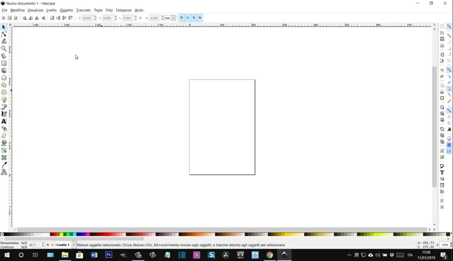Image resolution: width=453 pixels, height=261 pixels.
Task: Open Text and Font dialog (T icon)
Action: coord(442,172)
